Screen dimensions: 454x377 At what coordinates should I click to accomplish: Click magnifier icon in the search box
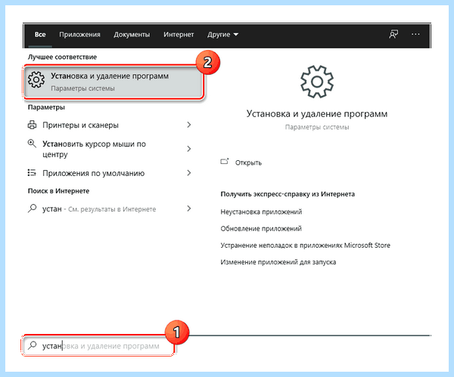(x=32, y=345)
